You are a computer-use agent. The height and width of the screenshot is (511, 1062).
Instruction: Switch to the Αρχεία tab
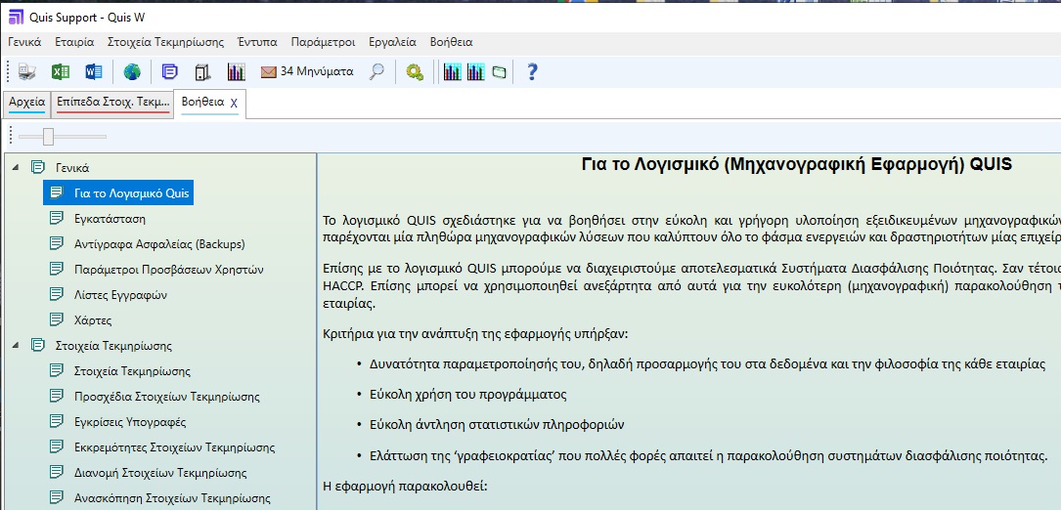click(x=27, y=103)
